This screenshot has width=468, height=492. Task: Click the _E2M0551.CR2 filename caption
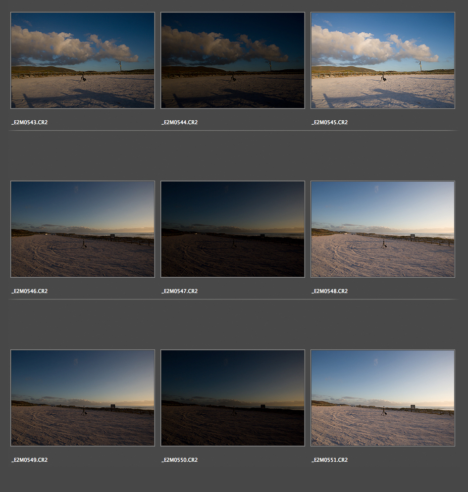(329, 460)
